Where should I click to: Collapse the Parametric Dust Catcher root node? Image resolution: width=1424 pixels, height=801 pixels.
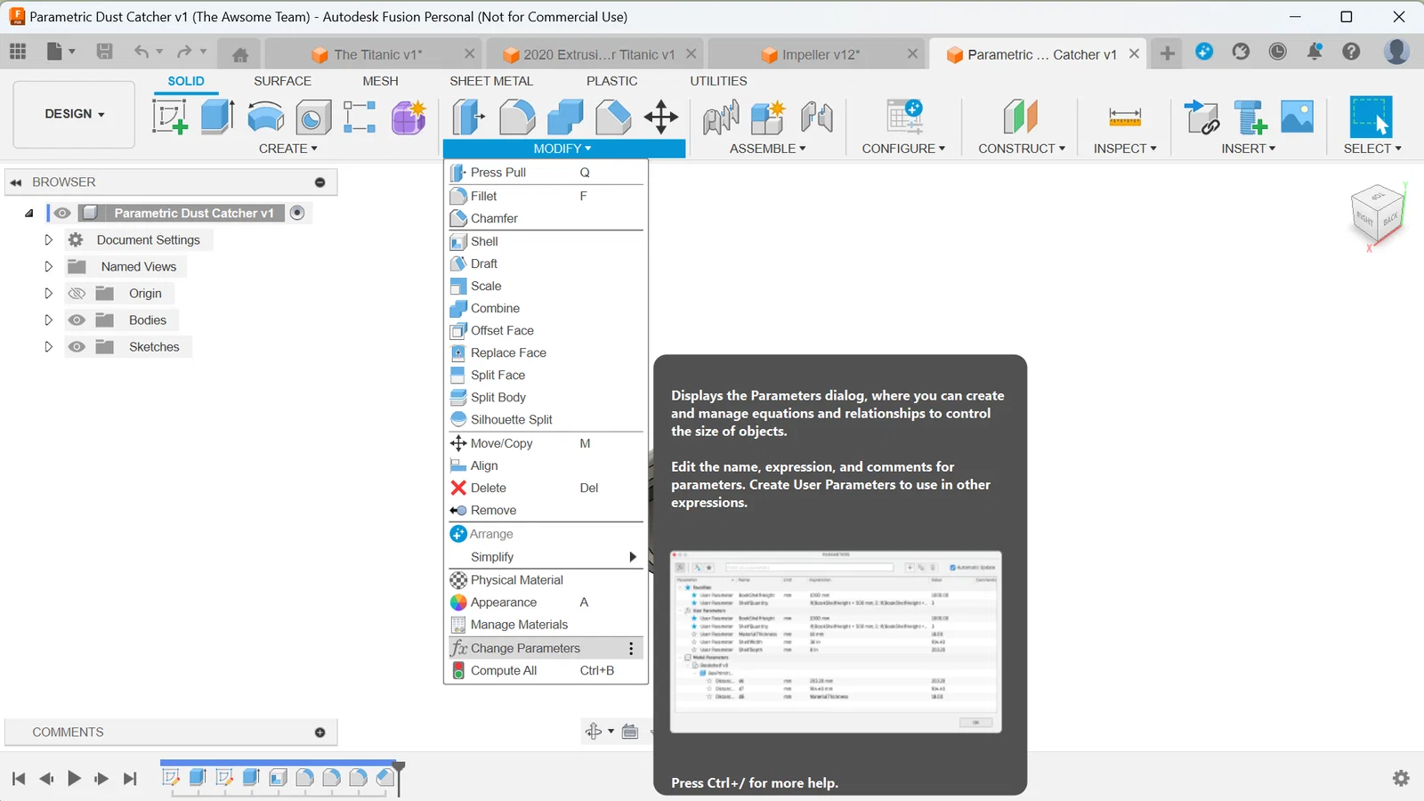pos(29,213)
